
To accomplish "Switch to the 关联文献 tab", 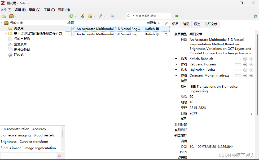I will coord(211,24).
